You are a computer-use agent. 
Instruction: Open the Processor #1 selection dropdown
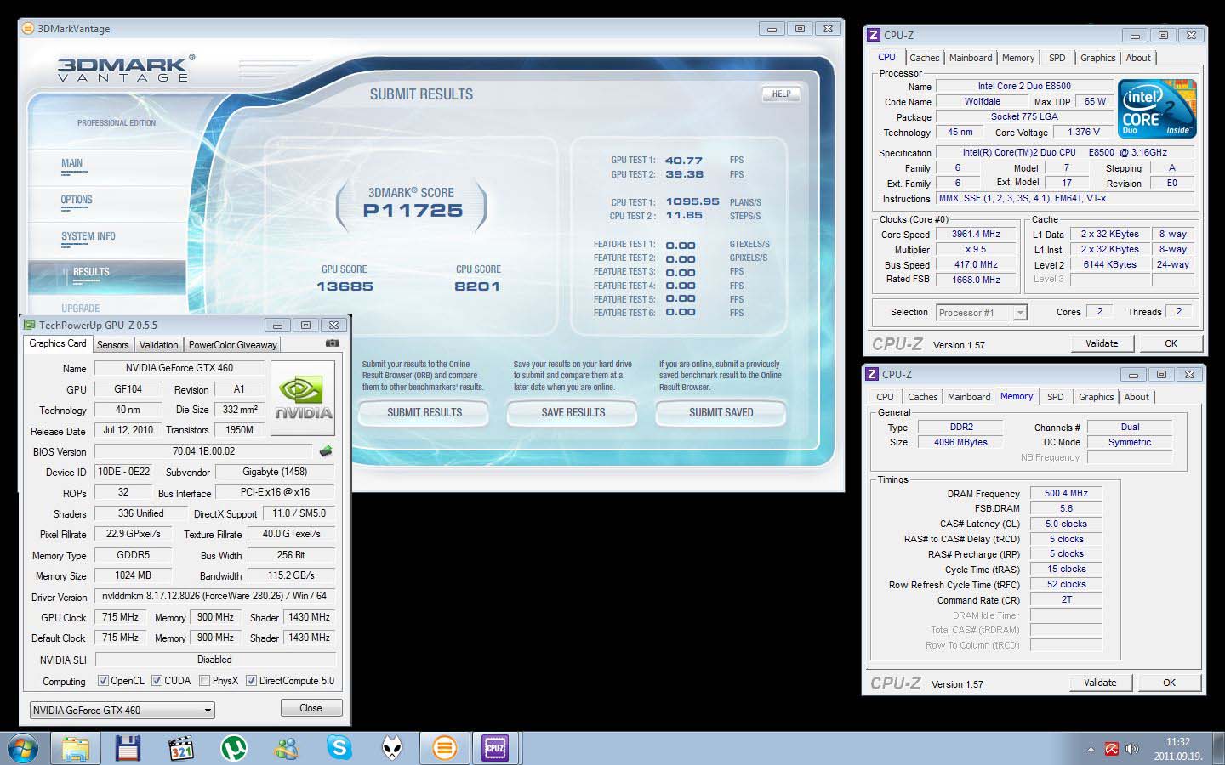point(982,313)
